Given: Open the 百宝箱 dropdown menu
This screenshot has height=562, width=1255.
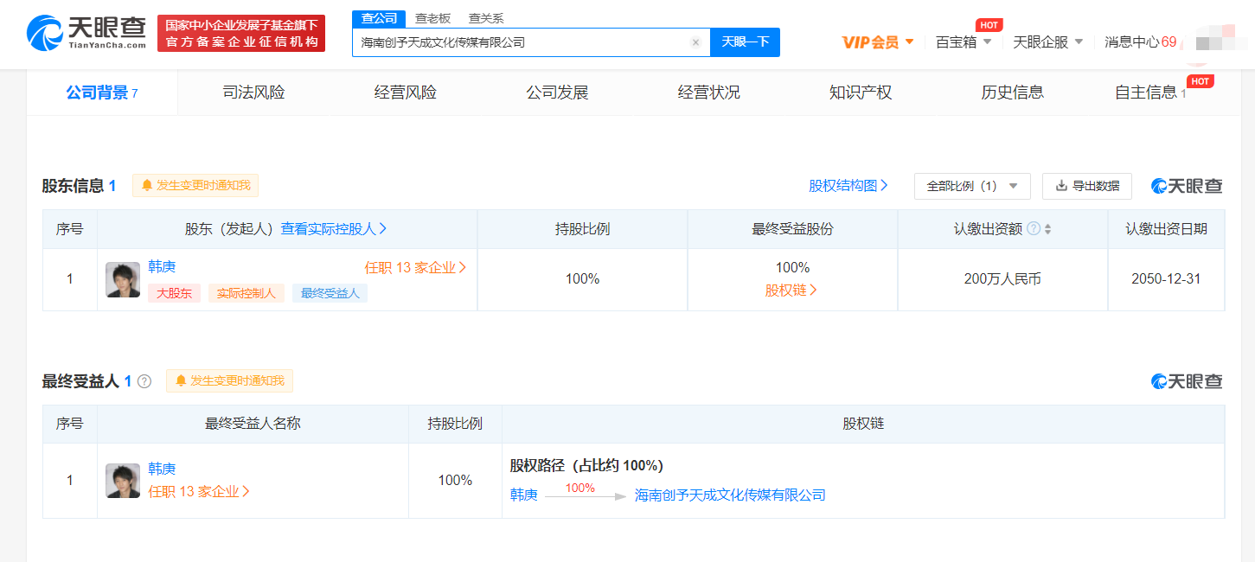Looking at the screenshot, I should 964,42.
